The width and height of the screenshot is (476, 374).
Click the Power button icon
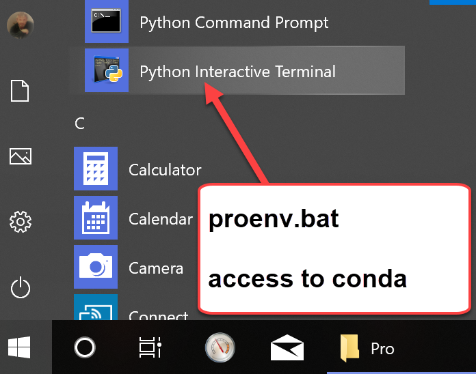pos(21,287)
